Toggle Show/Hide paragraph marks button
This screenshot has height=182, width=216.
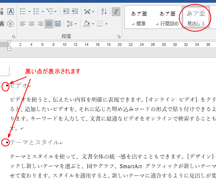point(116,11)
